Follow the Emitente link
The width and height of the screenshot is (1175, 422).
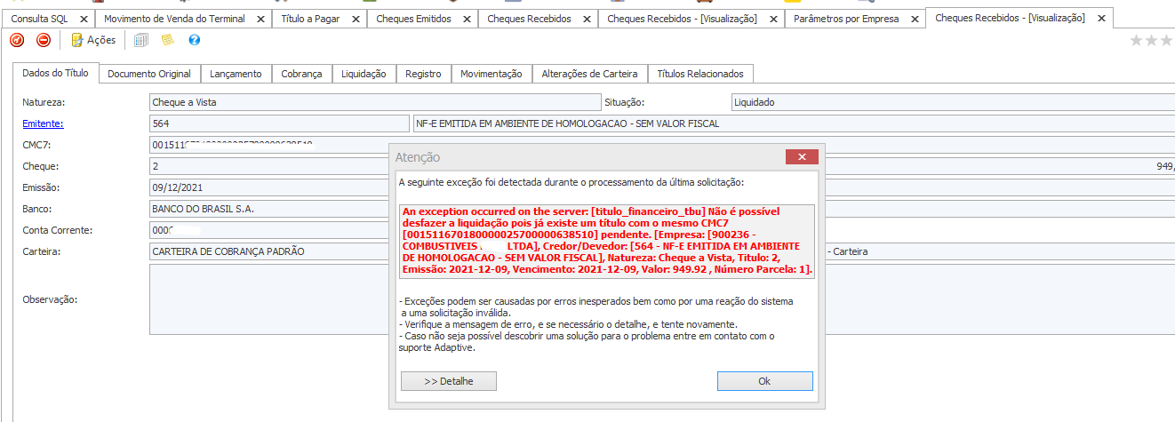[43, 123]
